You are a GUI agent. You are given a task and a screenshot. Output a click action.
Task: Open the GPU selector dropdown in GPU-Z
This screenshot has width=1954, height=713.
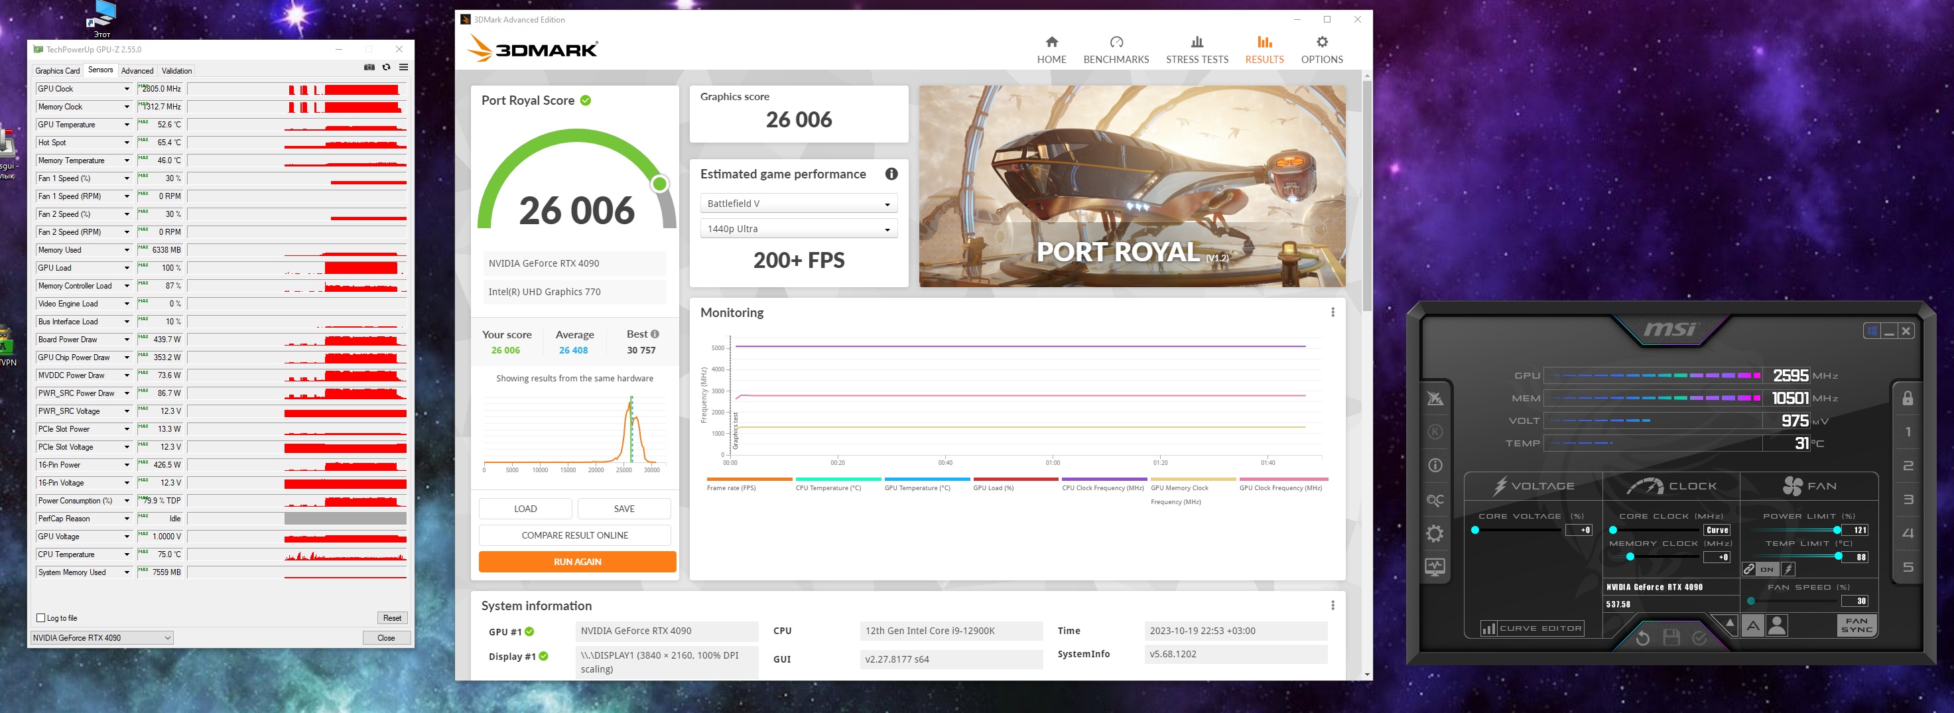(x=101, y=638)
